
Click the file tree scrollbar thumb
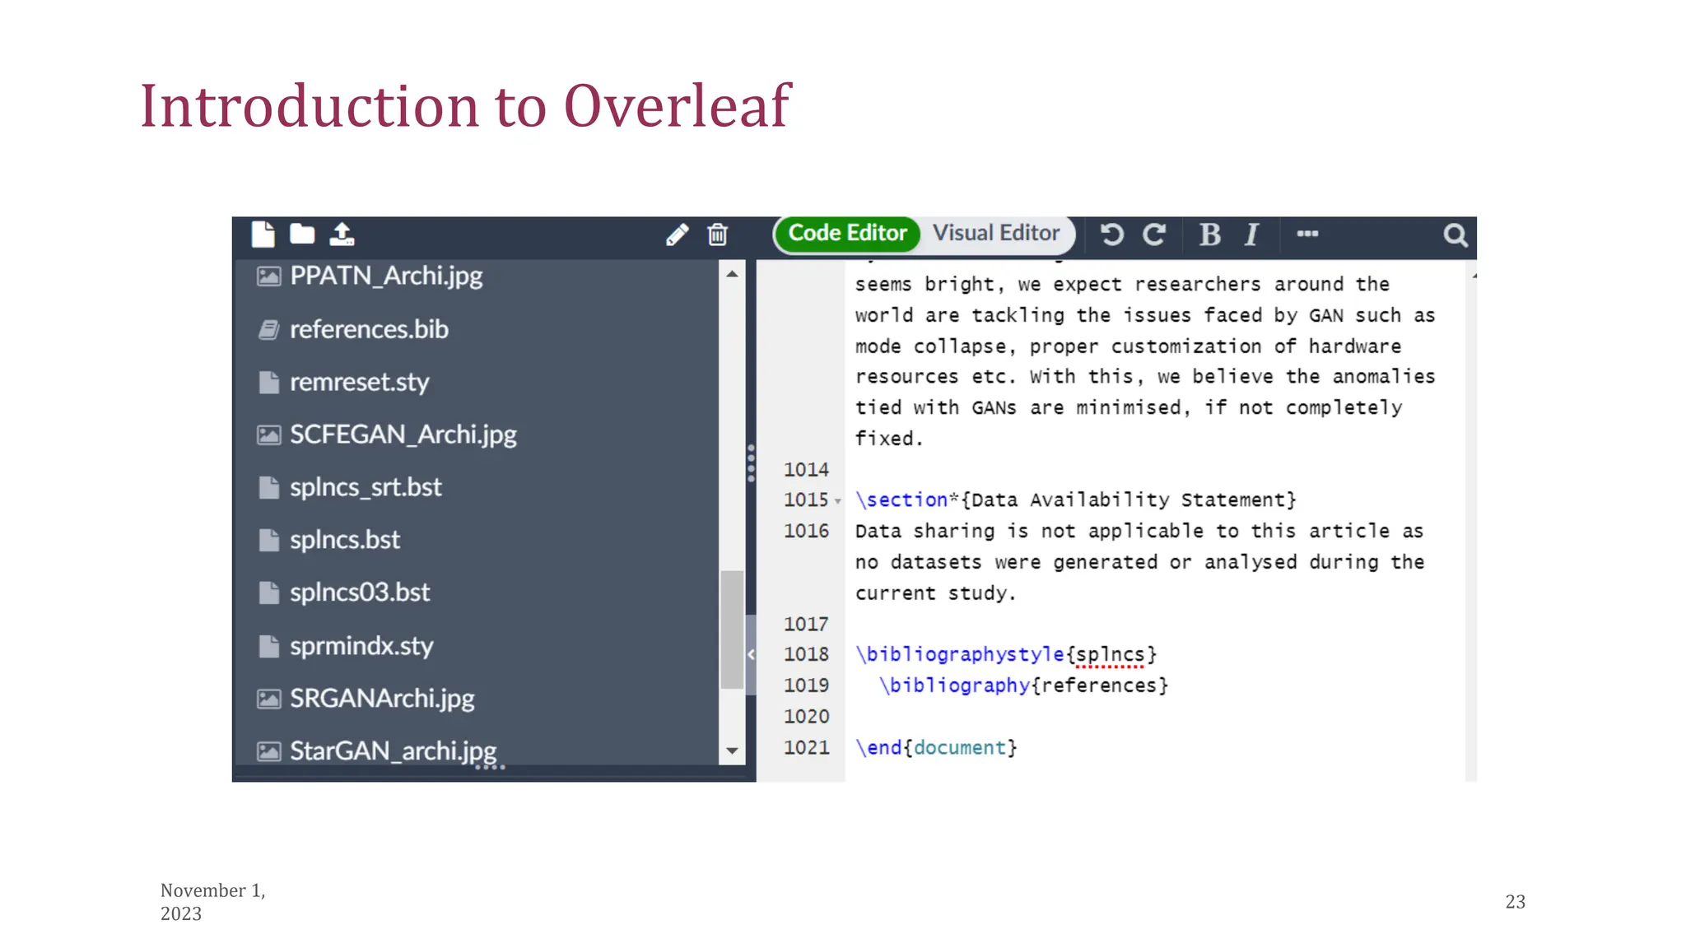[x=732, y=630]
